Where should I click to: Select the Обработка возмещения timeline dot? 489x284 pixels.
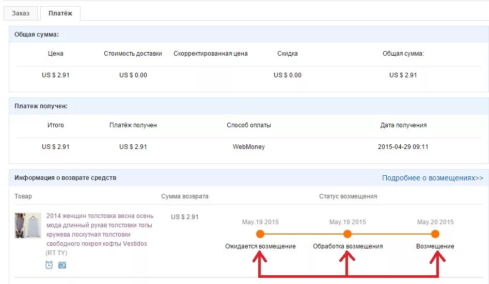[x=348, y=234]
